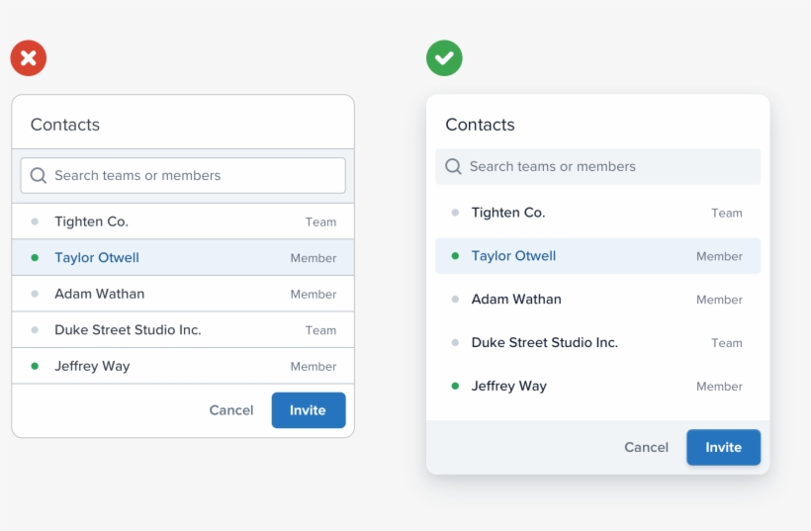Image resolution: width=811 pixels, height=531 pixels.
Task: Click the red X badge icon
Action: [29, 58]
